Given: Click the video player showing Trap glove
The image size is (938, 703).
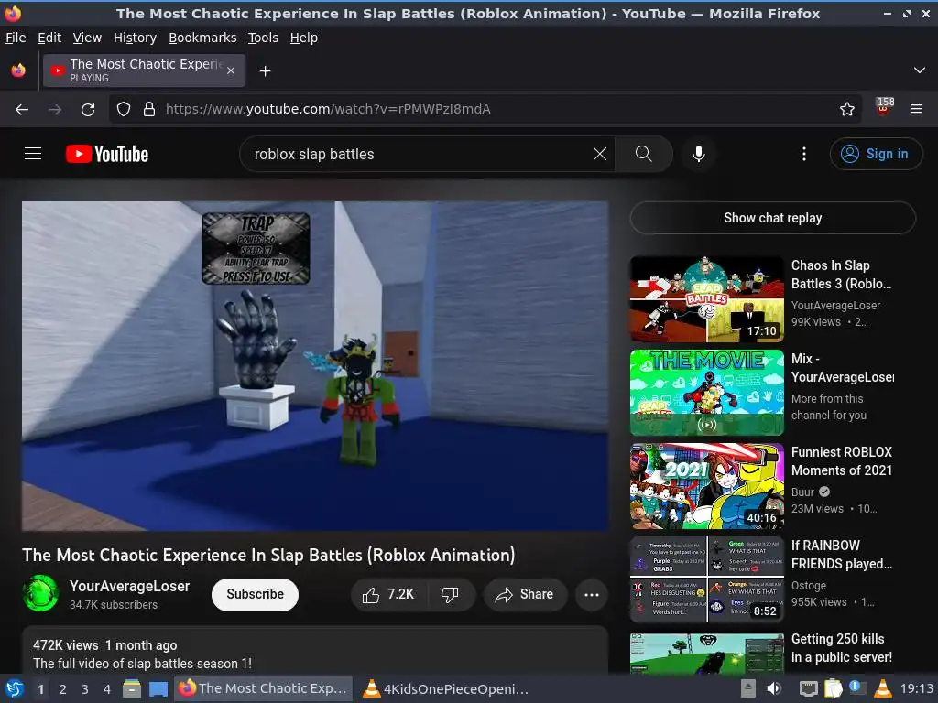Looking at the screenshot, I should 315,366.
